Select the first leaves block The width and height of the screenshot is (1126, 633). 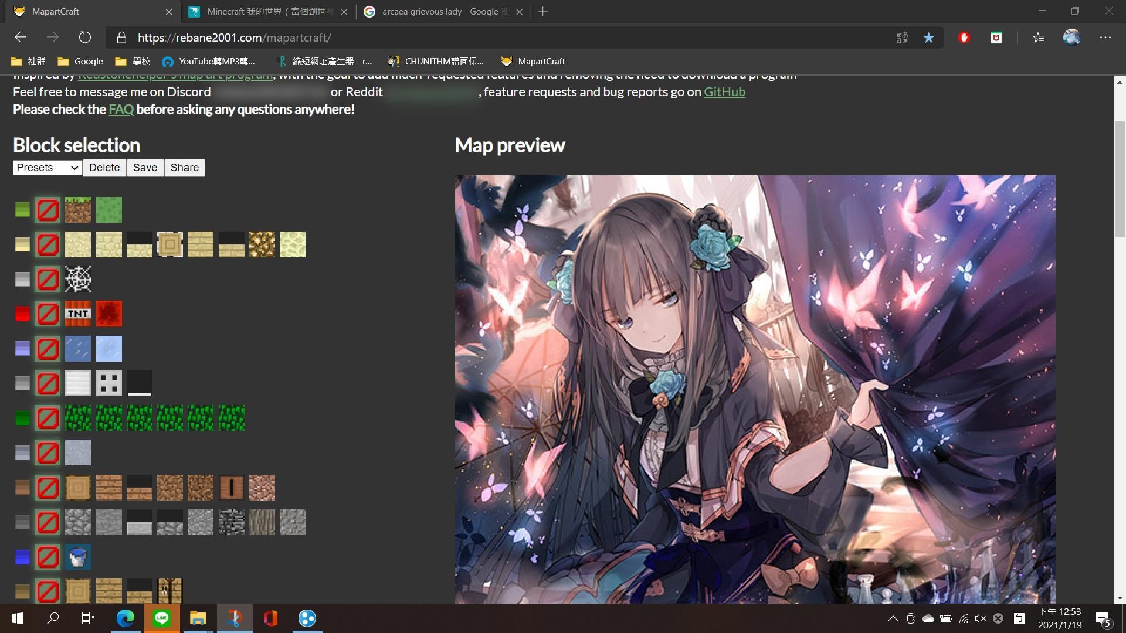(78, 418)
